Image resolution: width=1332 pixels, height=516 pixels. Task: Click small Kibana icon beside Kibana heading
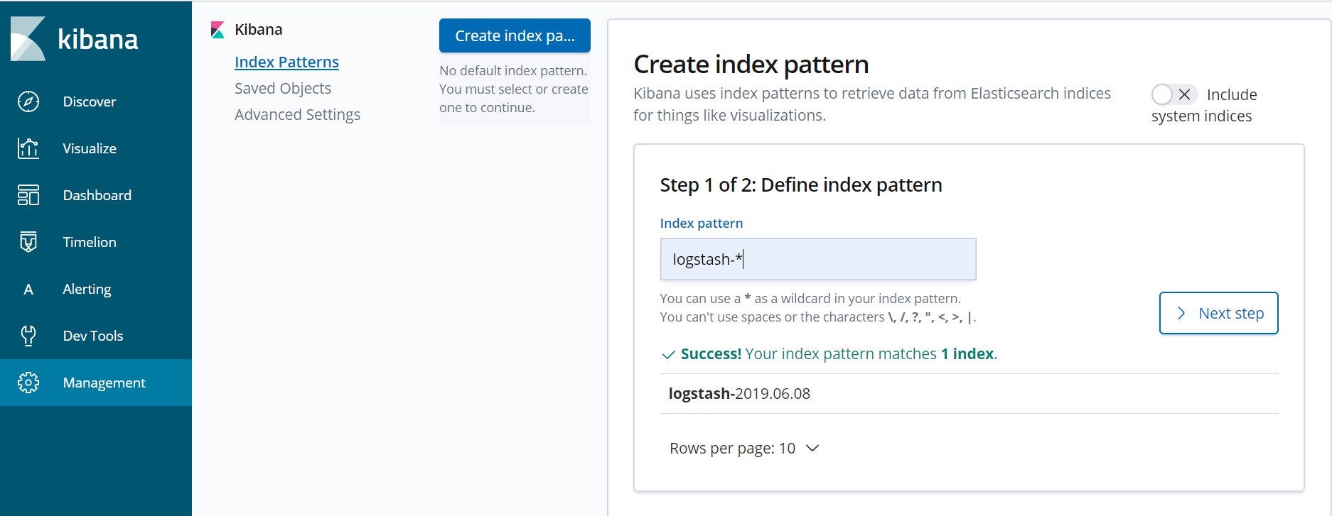(x=217, y=30)
